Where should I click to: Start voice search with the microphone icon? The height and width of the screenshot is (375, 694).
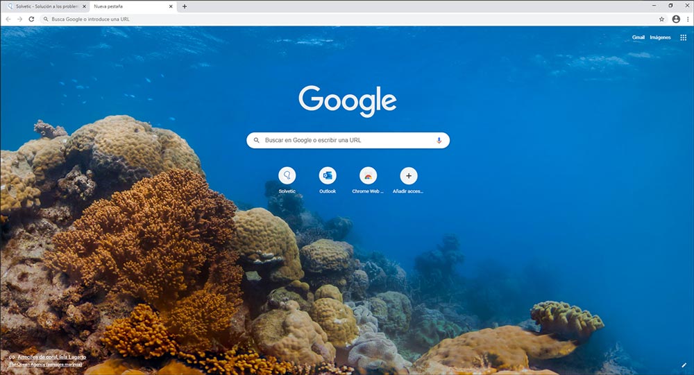click(439, 140)
